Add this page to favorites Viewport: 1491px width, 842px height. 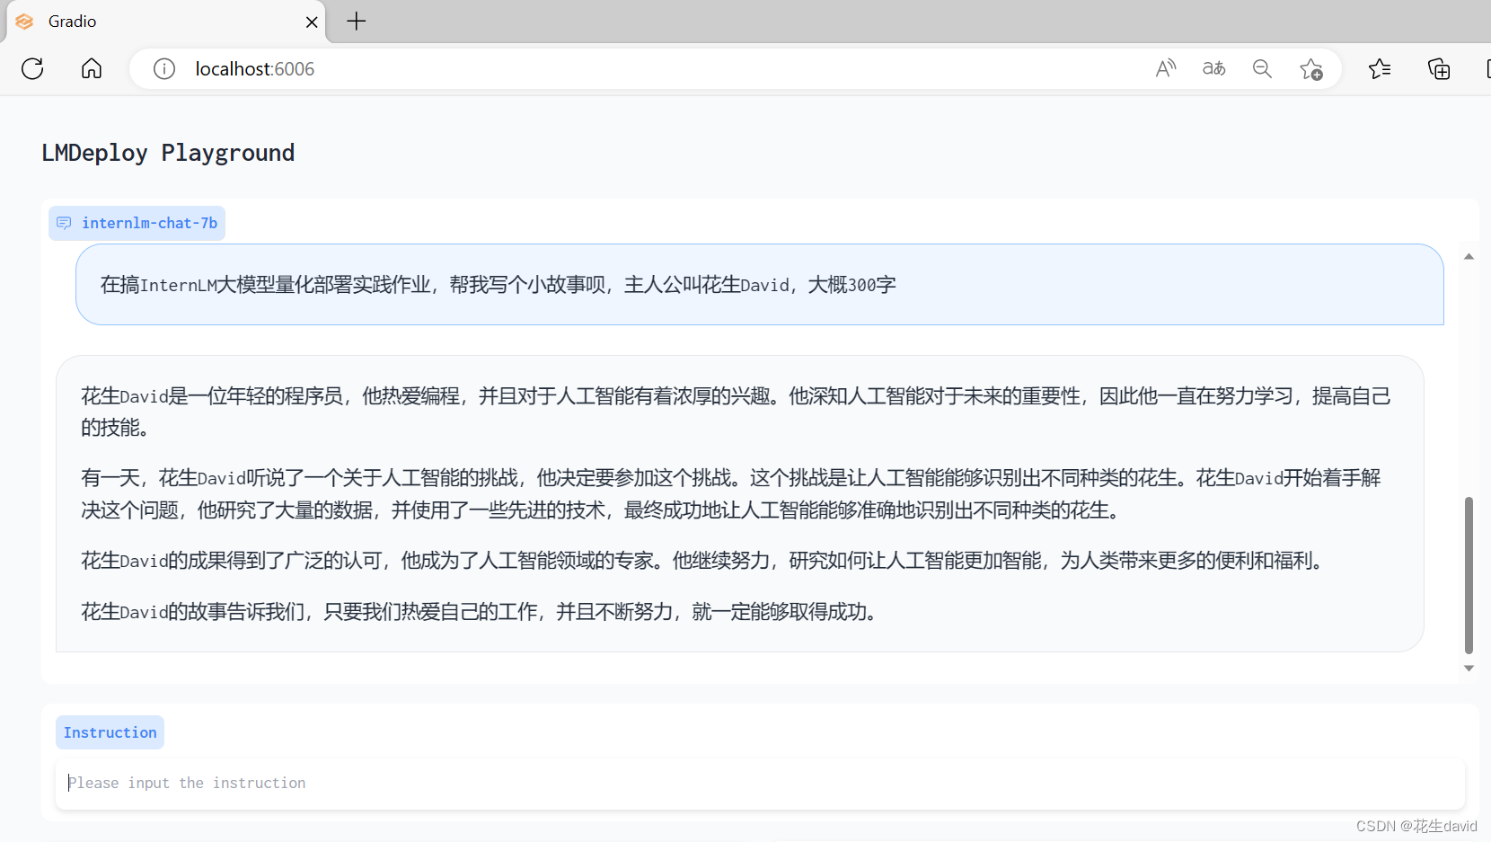[x=1312, y=68]
